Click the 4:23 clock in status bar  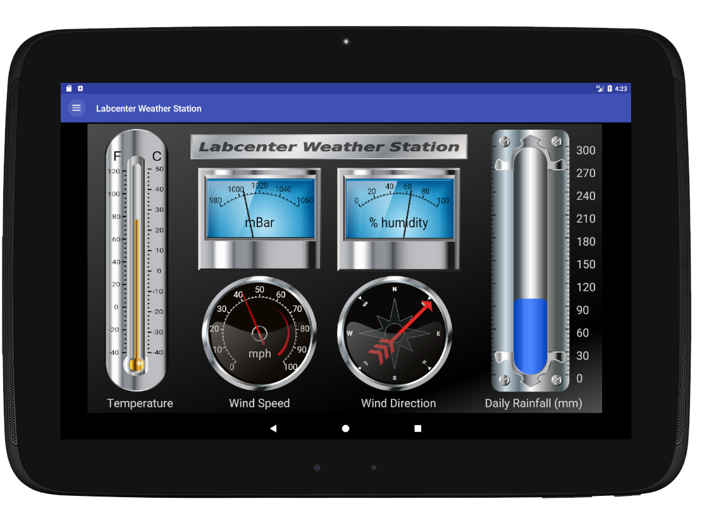(x=621, y=89)
